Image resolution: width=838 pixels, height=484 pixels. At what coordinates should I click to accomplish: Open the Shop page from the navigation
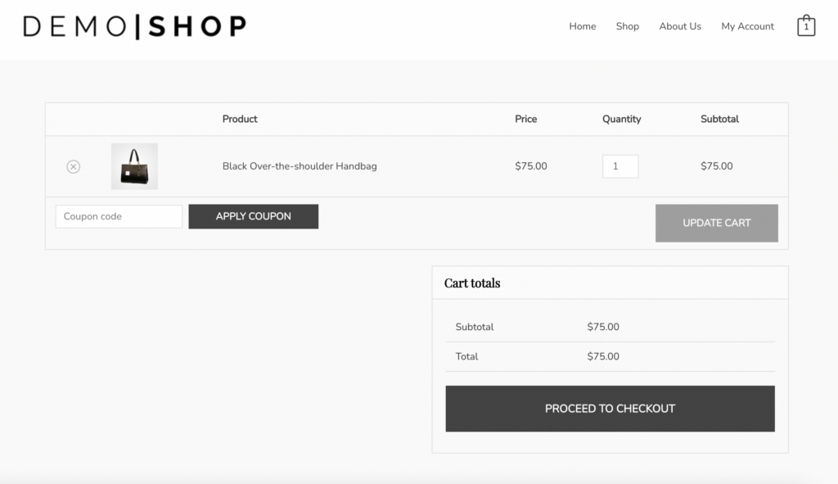coord(627,25)
